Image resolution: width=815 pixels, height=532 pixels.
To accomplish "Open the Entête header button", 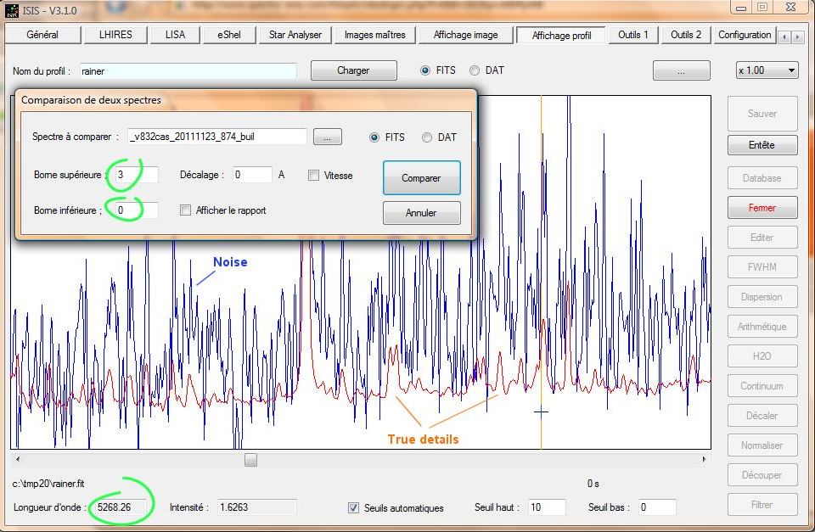I will (762, 145).
